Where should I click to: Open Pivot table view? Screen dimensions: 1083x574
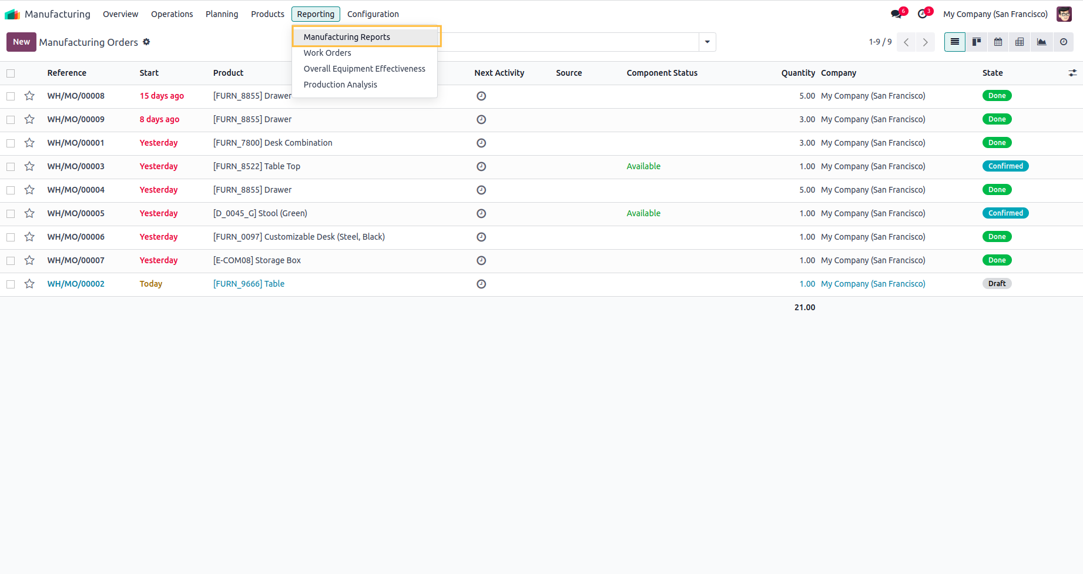[1020, 42]
